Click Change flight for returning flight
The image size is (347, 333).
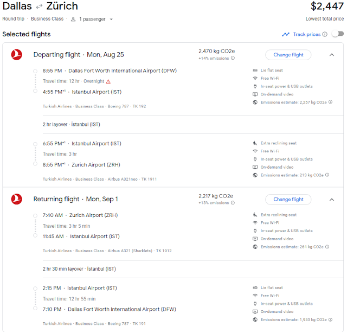coord(288,200)
